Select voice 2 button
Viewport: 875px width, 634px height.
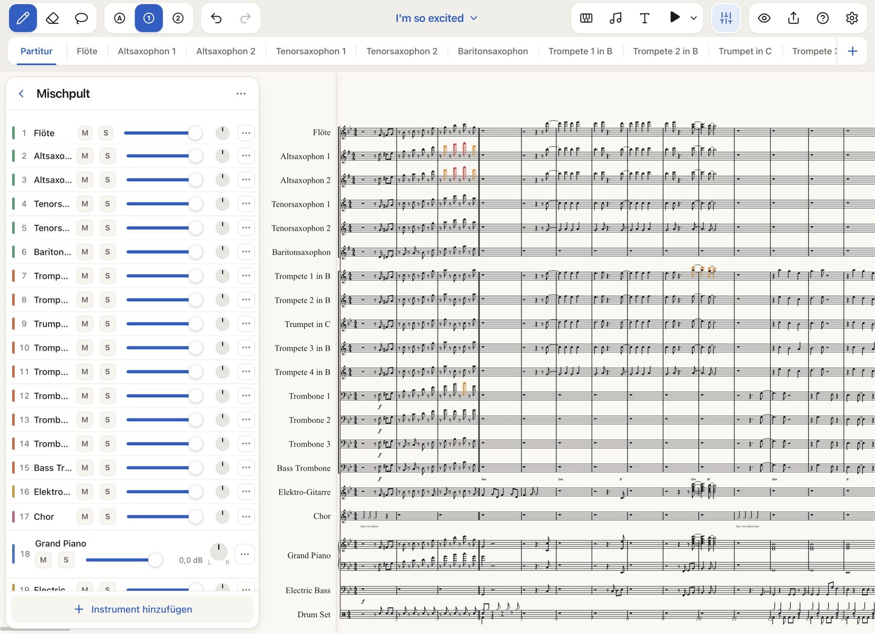178,18
